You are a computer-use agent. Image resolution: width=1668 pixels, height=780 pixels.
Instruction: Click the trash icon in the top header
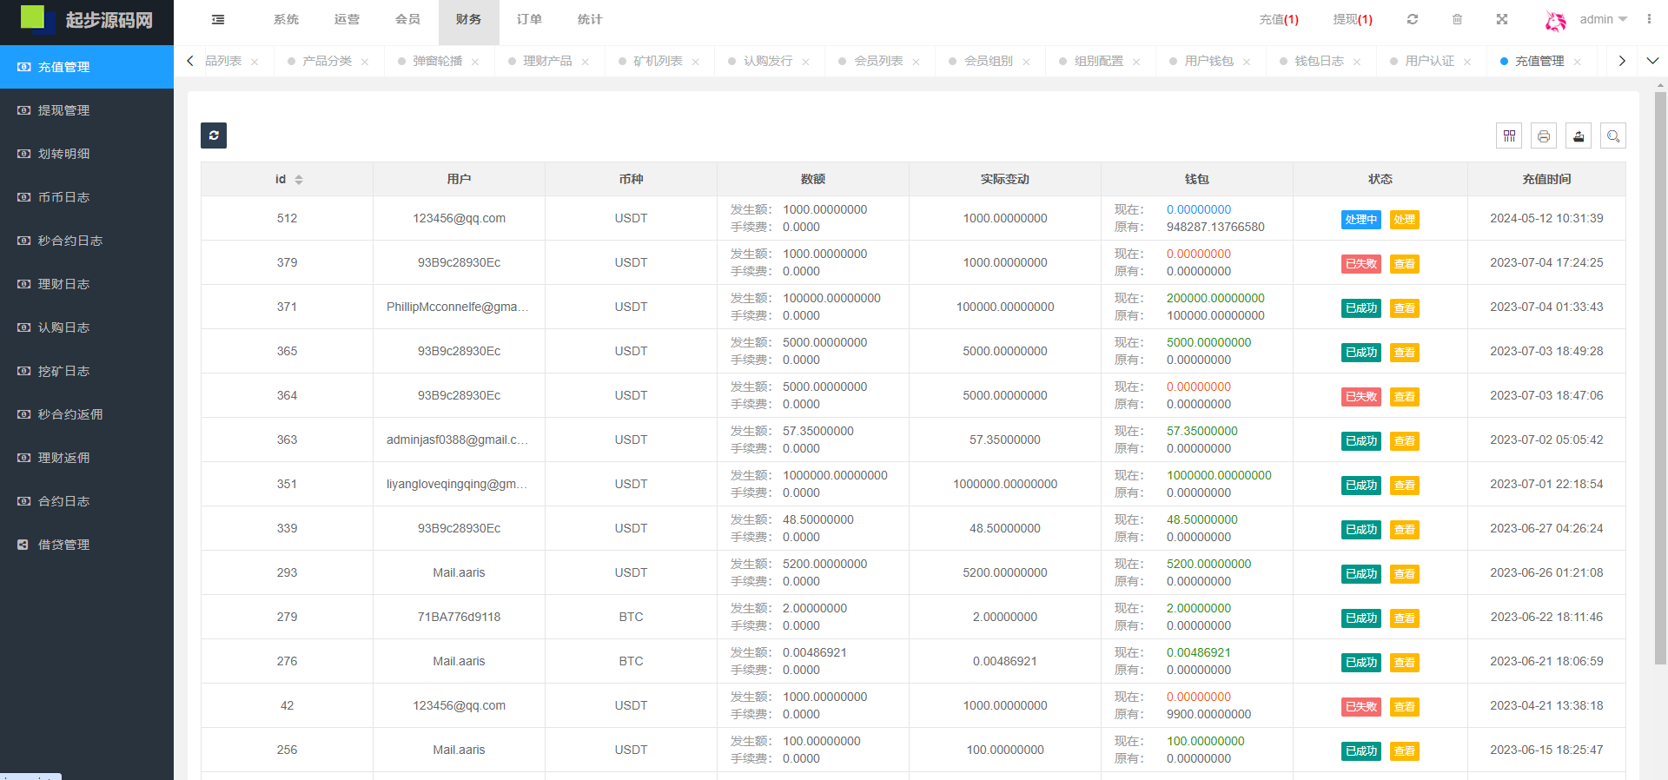click(1457, 19)
